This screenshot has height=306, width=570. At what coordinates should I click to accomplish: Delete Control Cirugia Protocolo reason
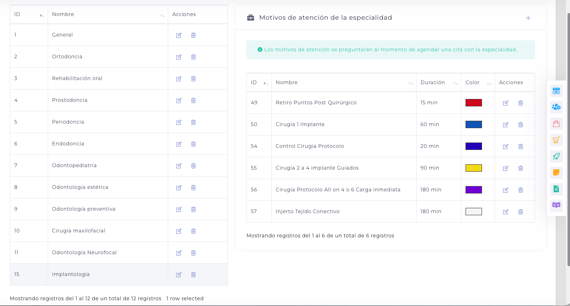pyautogui.click(x=521, y=147)
